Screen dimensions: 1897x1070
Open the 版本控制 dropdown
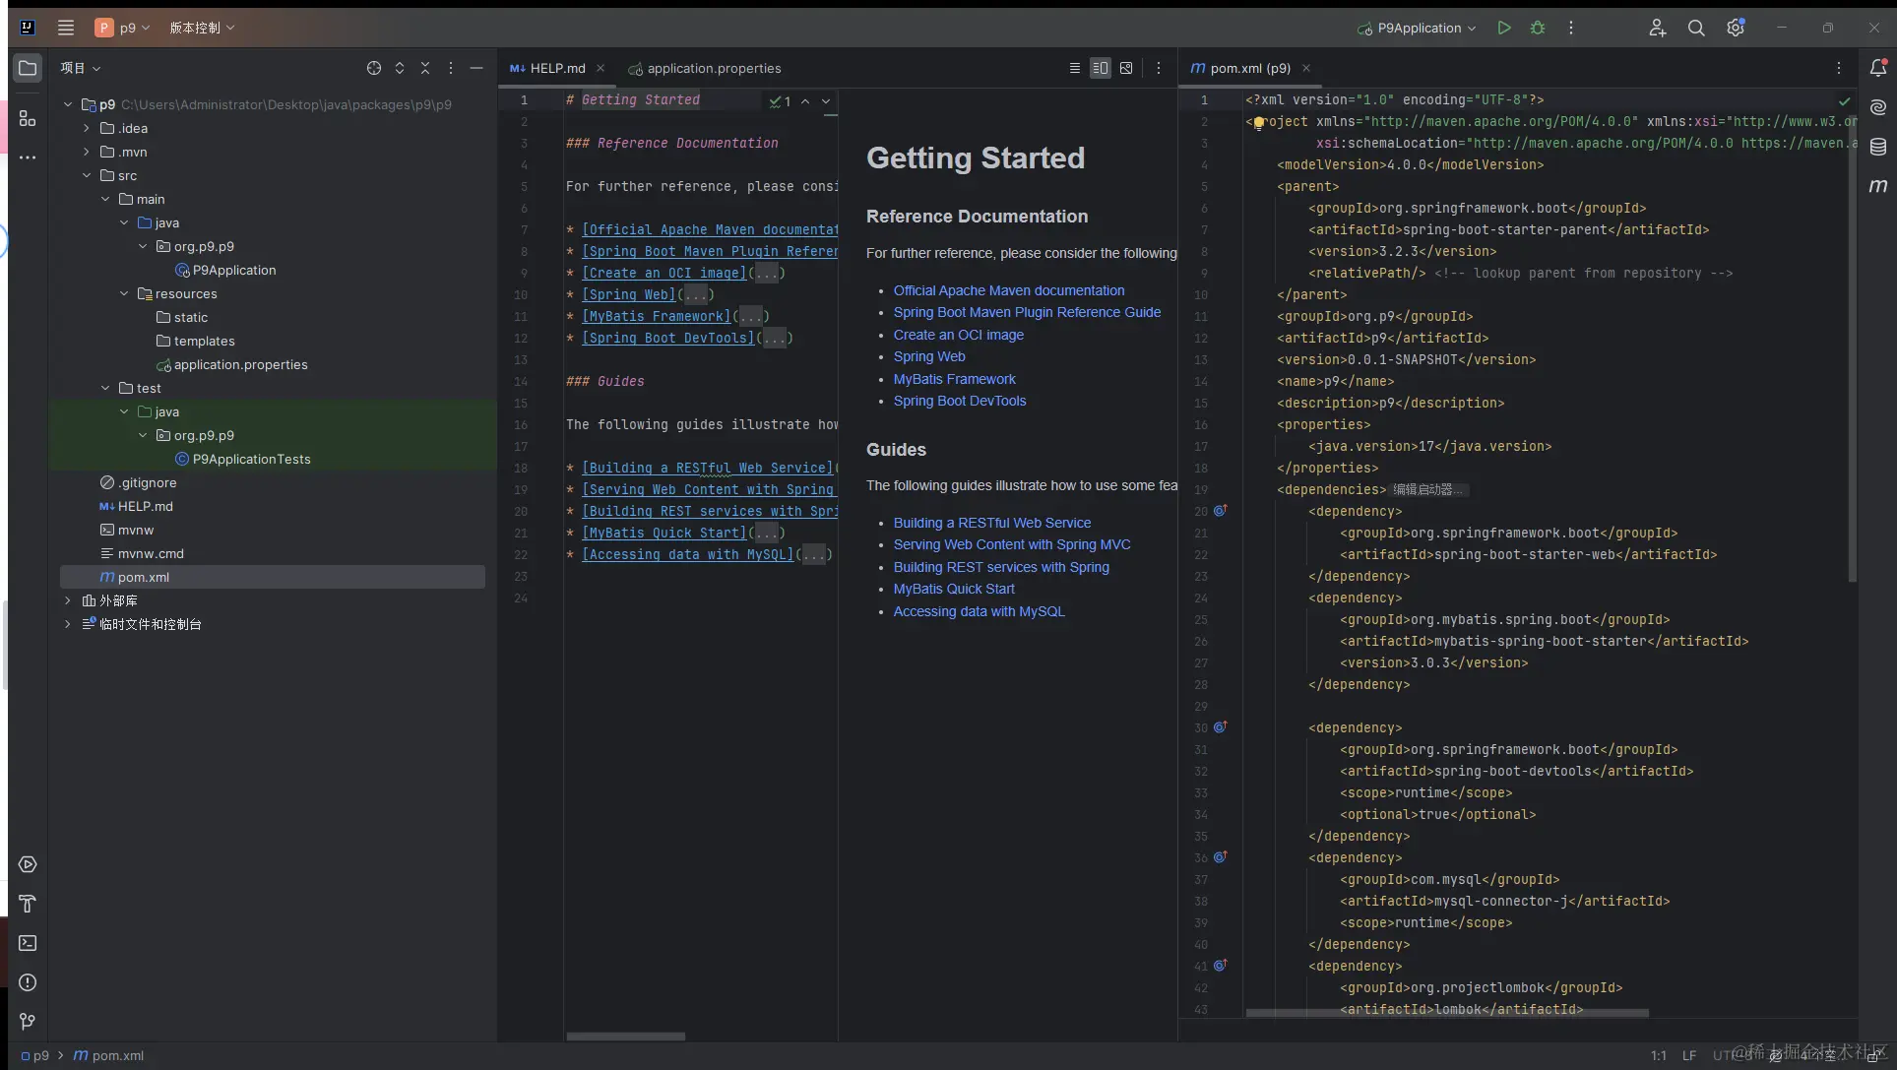click(x=202, y=28)
